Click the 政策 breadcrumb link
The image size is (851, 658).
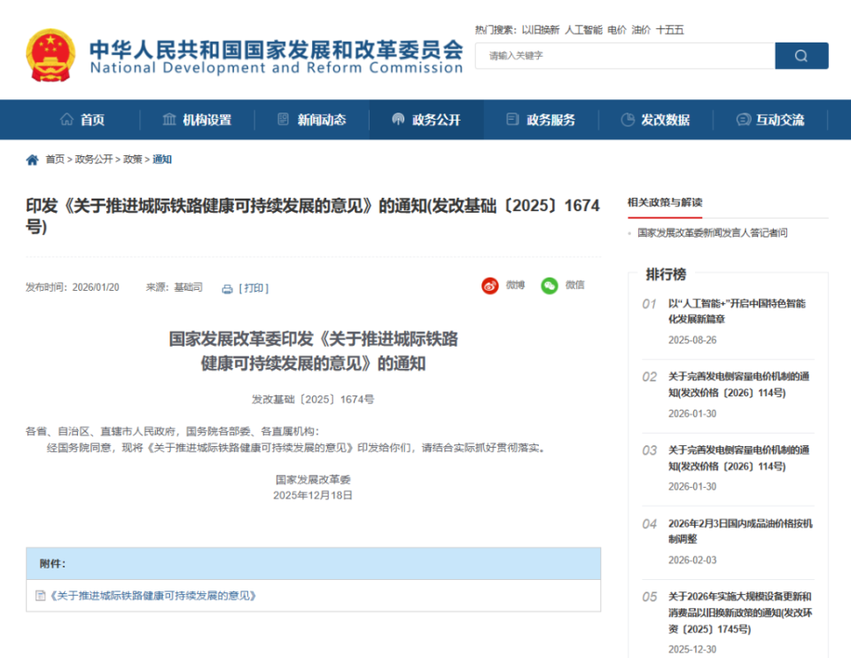coord(129,160)
